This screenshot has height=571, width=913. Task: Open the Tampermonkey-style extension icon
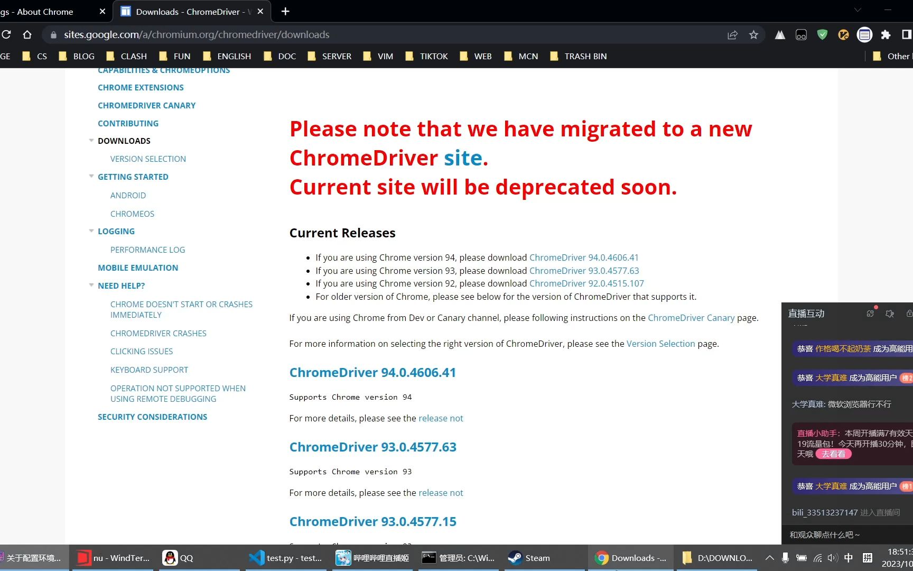click(801, 35)
